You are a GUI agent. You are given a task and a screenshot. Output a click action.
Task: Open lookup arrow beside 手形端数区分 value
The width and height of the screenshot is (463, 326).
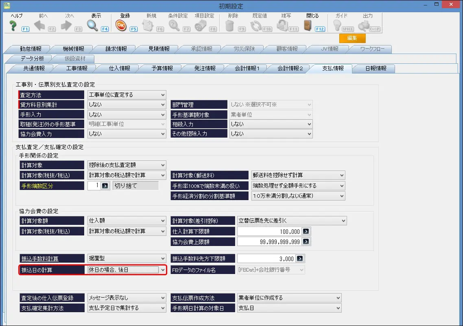click(105, 186)
